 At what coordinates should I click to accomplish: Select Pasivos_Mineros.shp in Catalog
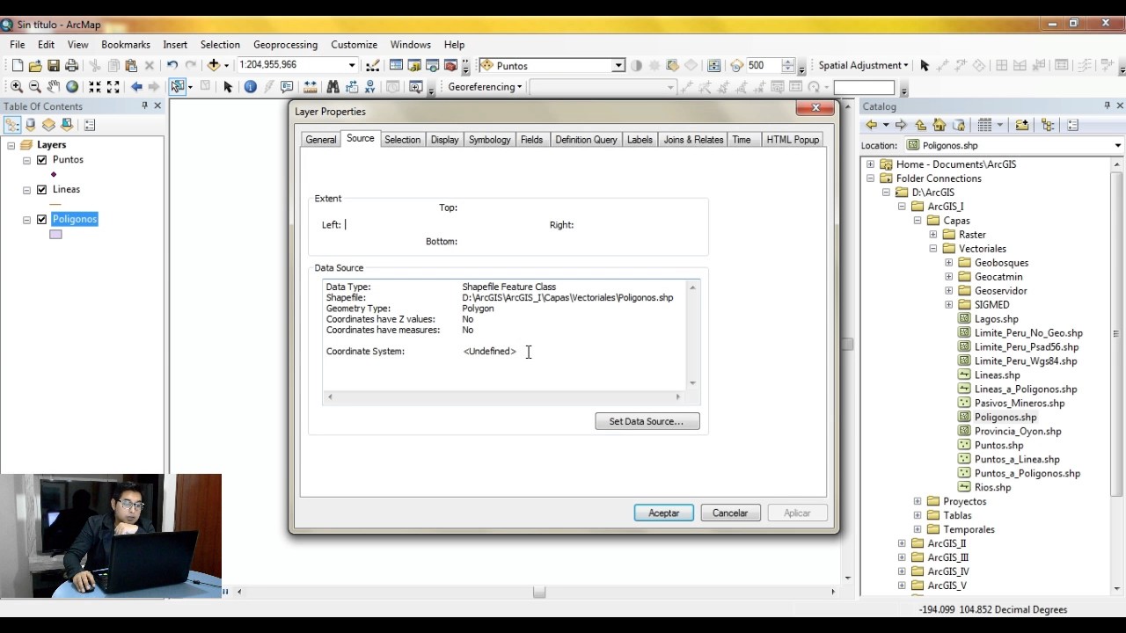[x=1020, y=404]
